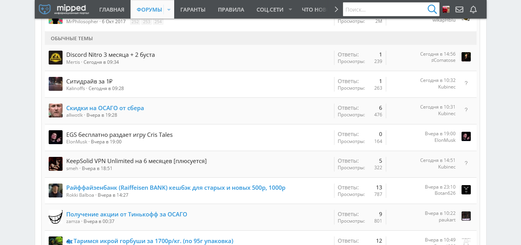Open ПРАВИЛА navigation item
Image resolution: width=521 pixels, height=245 pixels.
[x=231, y=10]
